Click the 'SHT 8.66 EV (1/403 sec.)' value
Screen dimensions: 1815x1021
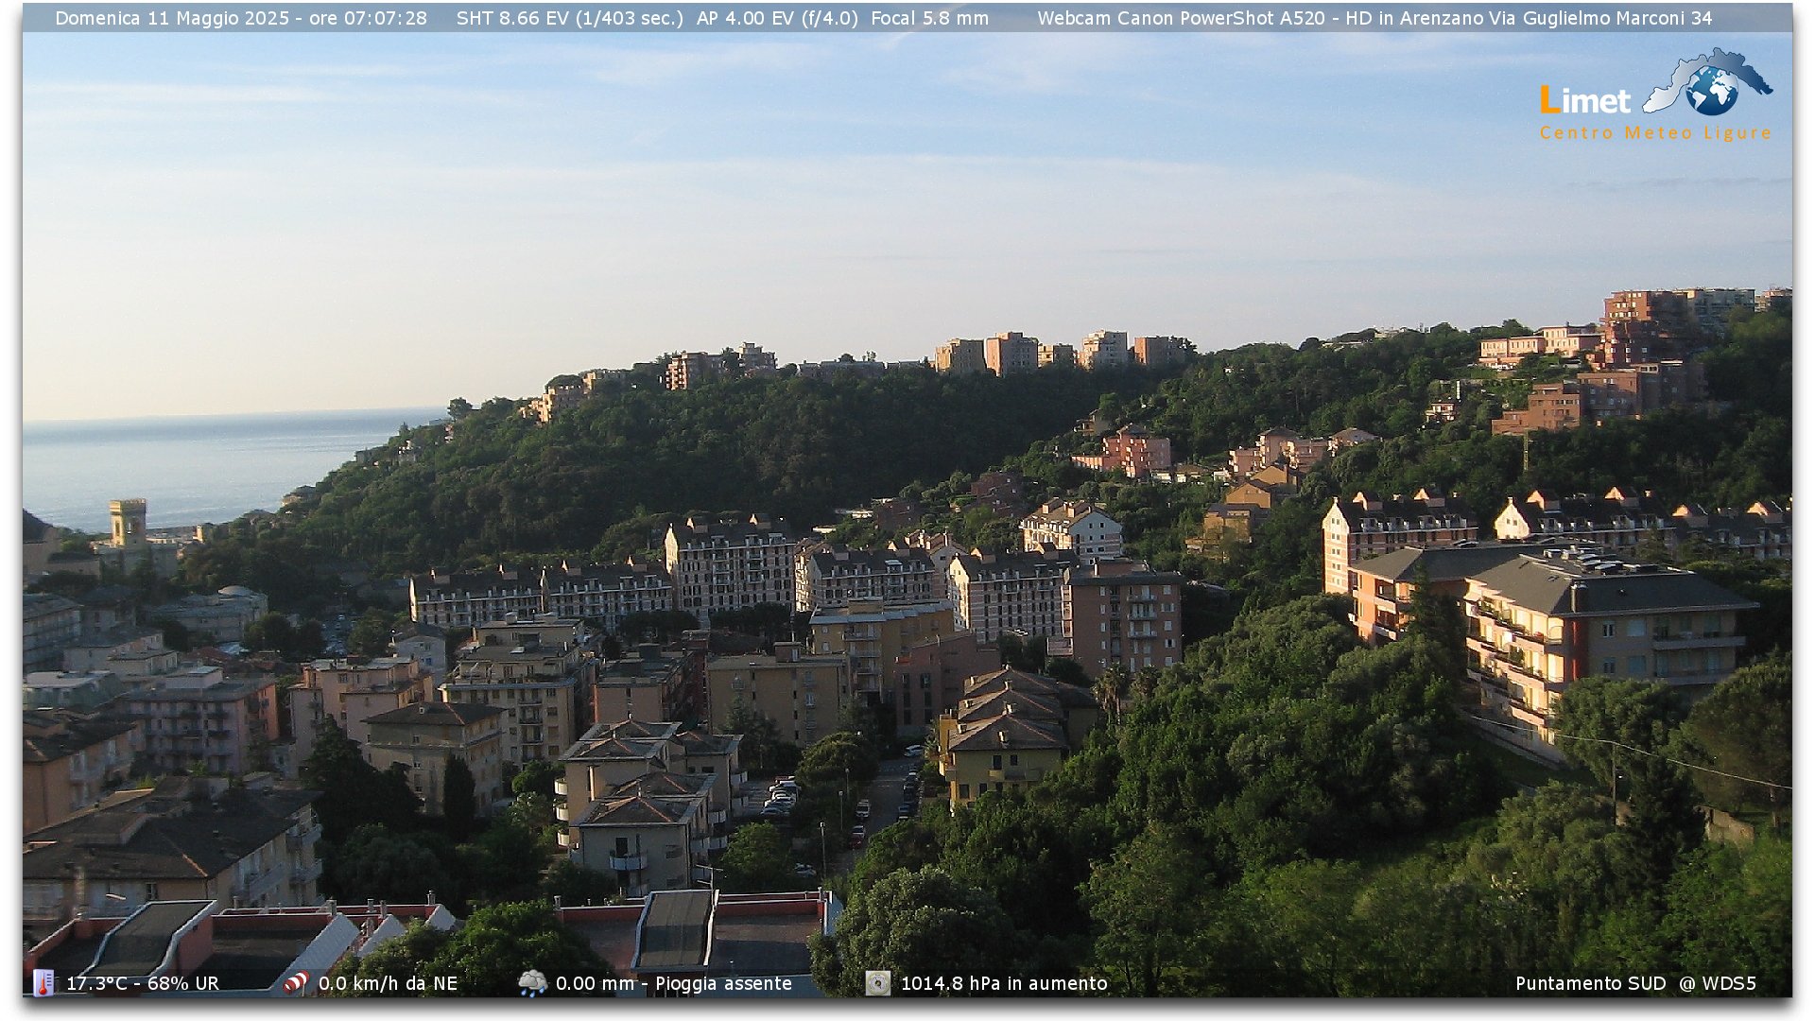pos(569,18)
